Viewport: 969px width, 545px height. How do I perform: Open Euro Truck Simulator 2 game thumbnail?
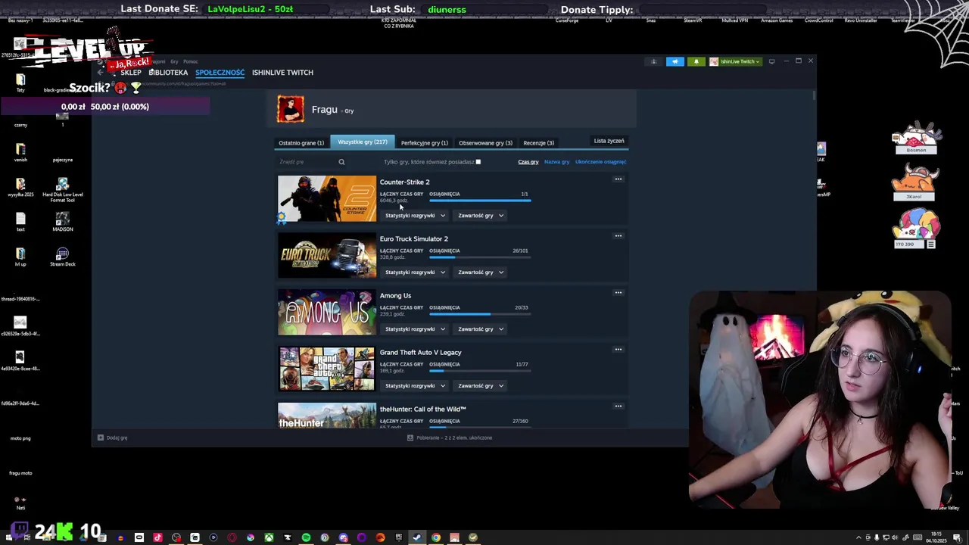pos(326,255)
